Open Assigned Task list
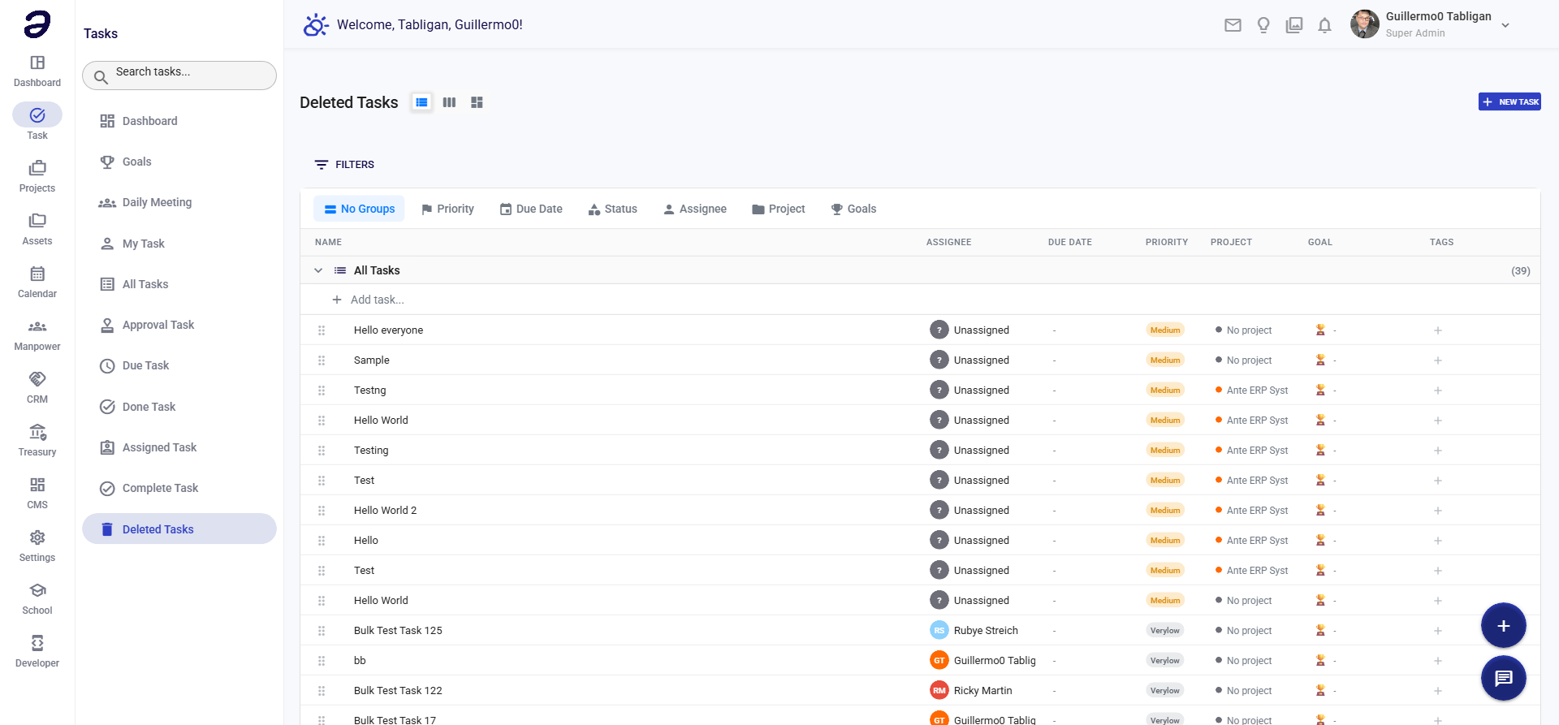This screenshot has width=1559, height=725. tap(179, 447)
